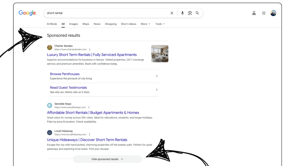Click the Sensible Stays favicon

click(50, 105)
